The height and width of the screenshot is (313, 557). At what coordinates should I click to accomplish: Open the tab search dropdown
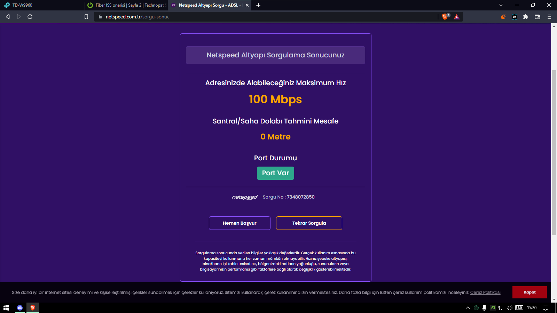click(x=501, y=5)
